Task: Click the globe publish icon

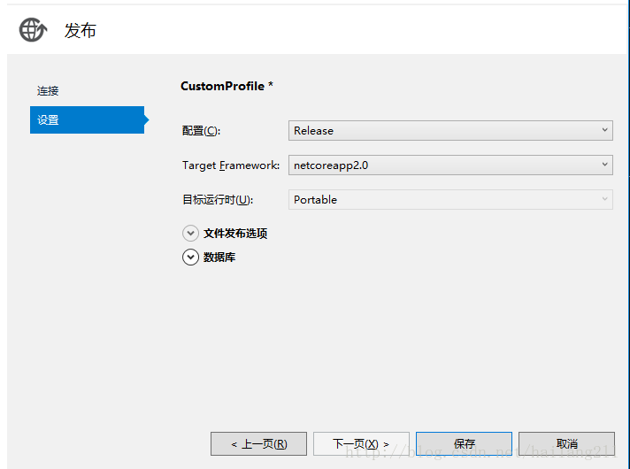Action: coord(33,30)
